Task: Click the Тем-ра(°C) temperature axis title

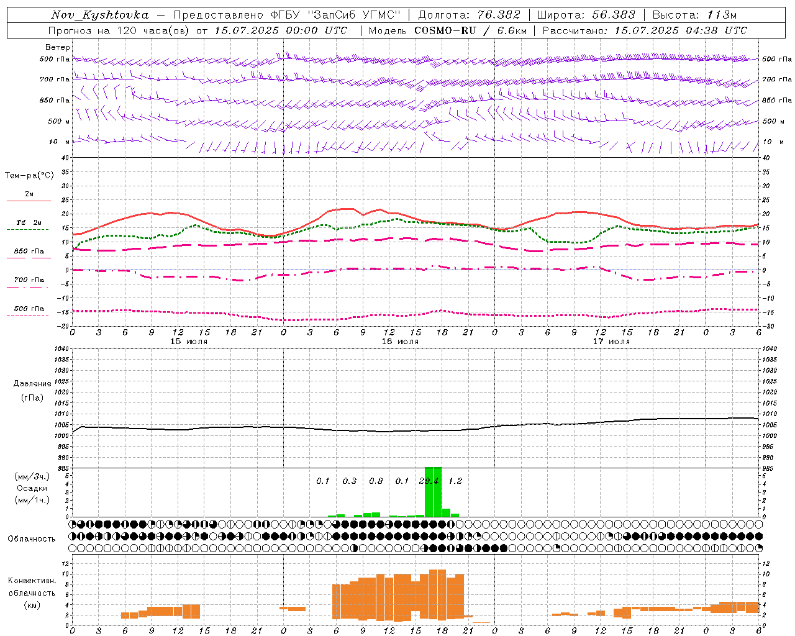Action: tap(29, 176)
